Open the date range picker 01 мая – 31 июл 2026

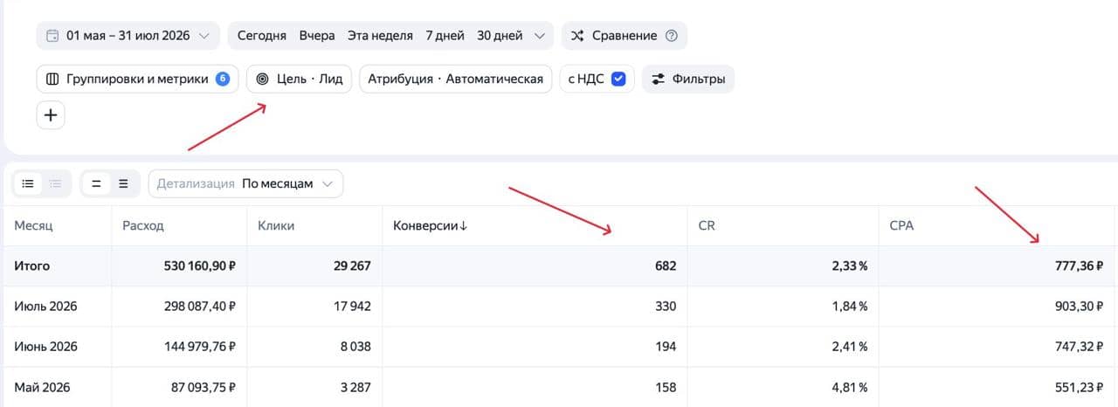[128, 36]
